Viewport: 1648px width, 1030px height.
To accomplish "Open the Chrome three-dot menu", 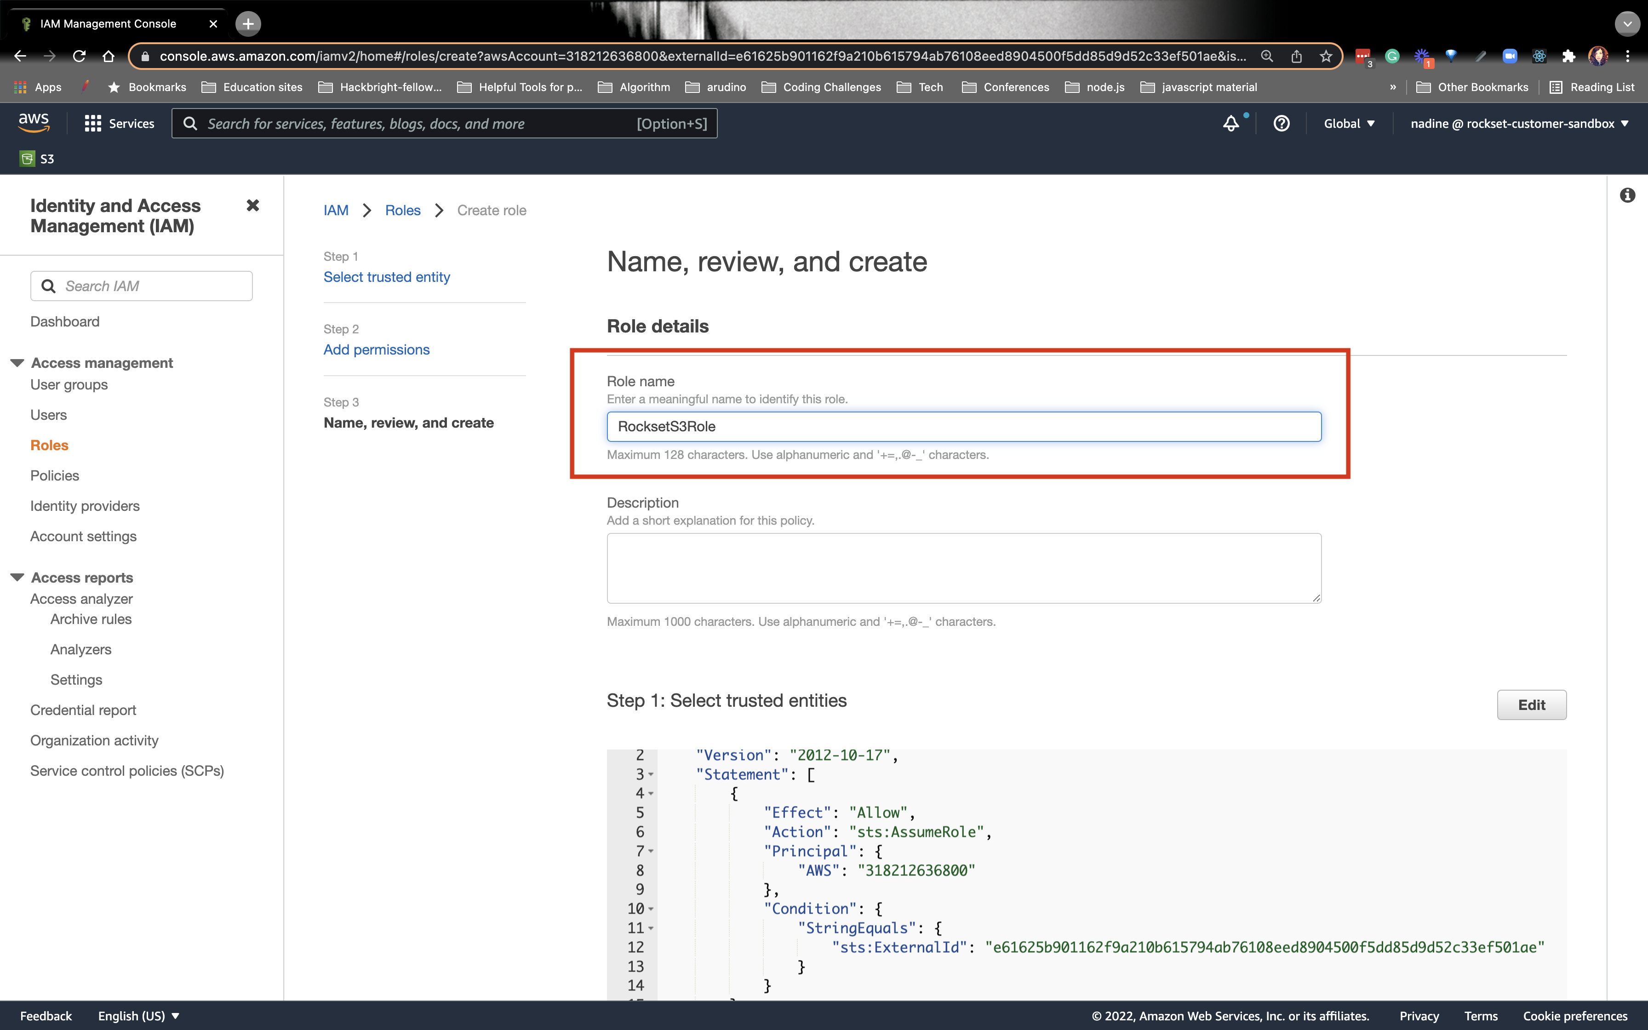I will point(1628,57).
